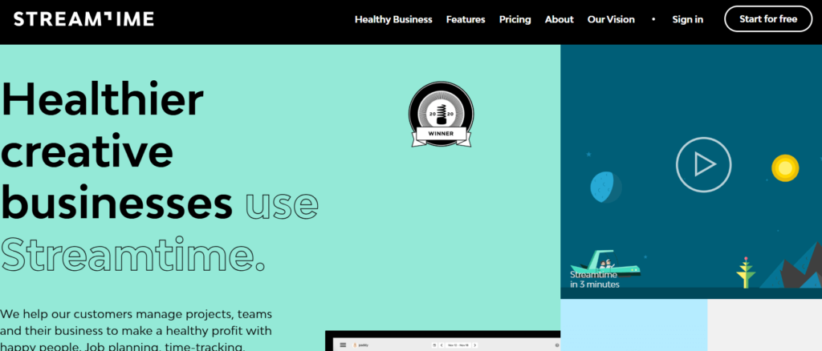The height and width of the screenshot is (351, 822).
Task: Click the 'Healthier creative businesses' heading
Action: pyautogui.click(x=117, y=151)
